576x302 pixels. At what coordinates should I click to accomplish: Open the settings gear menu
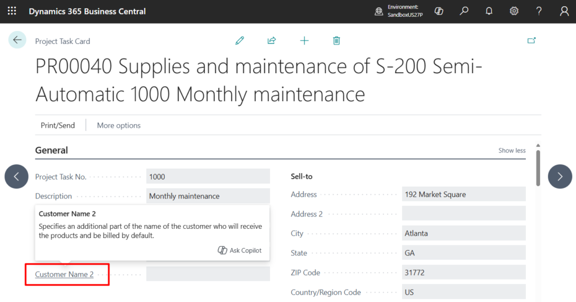point(514,11)
